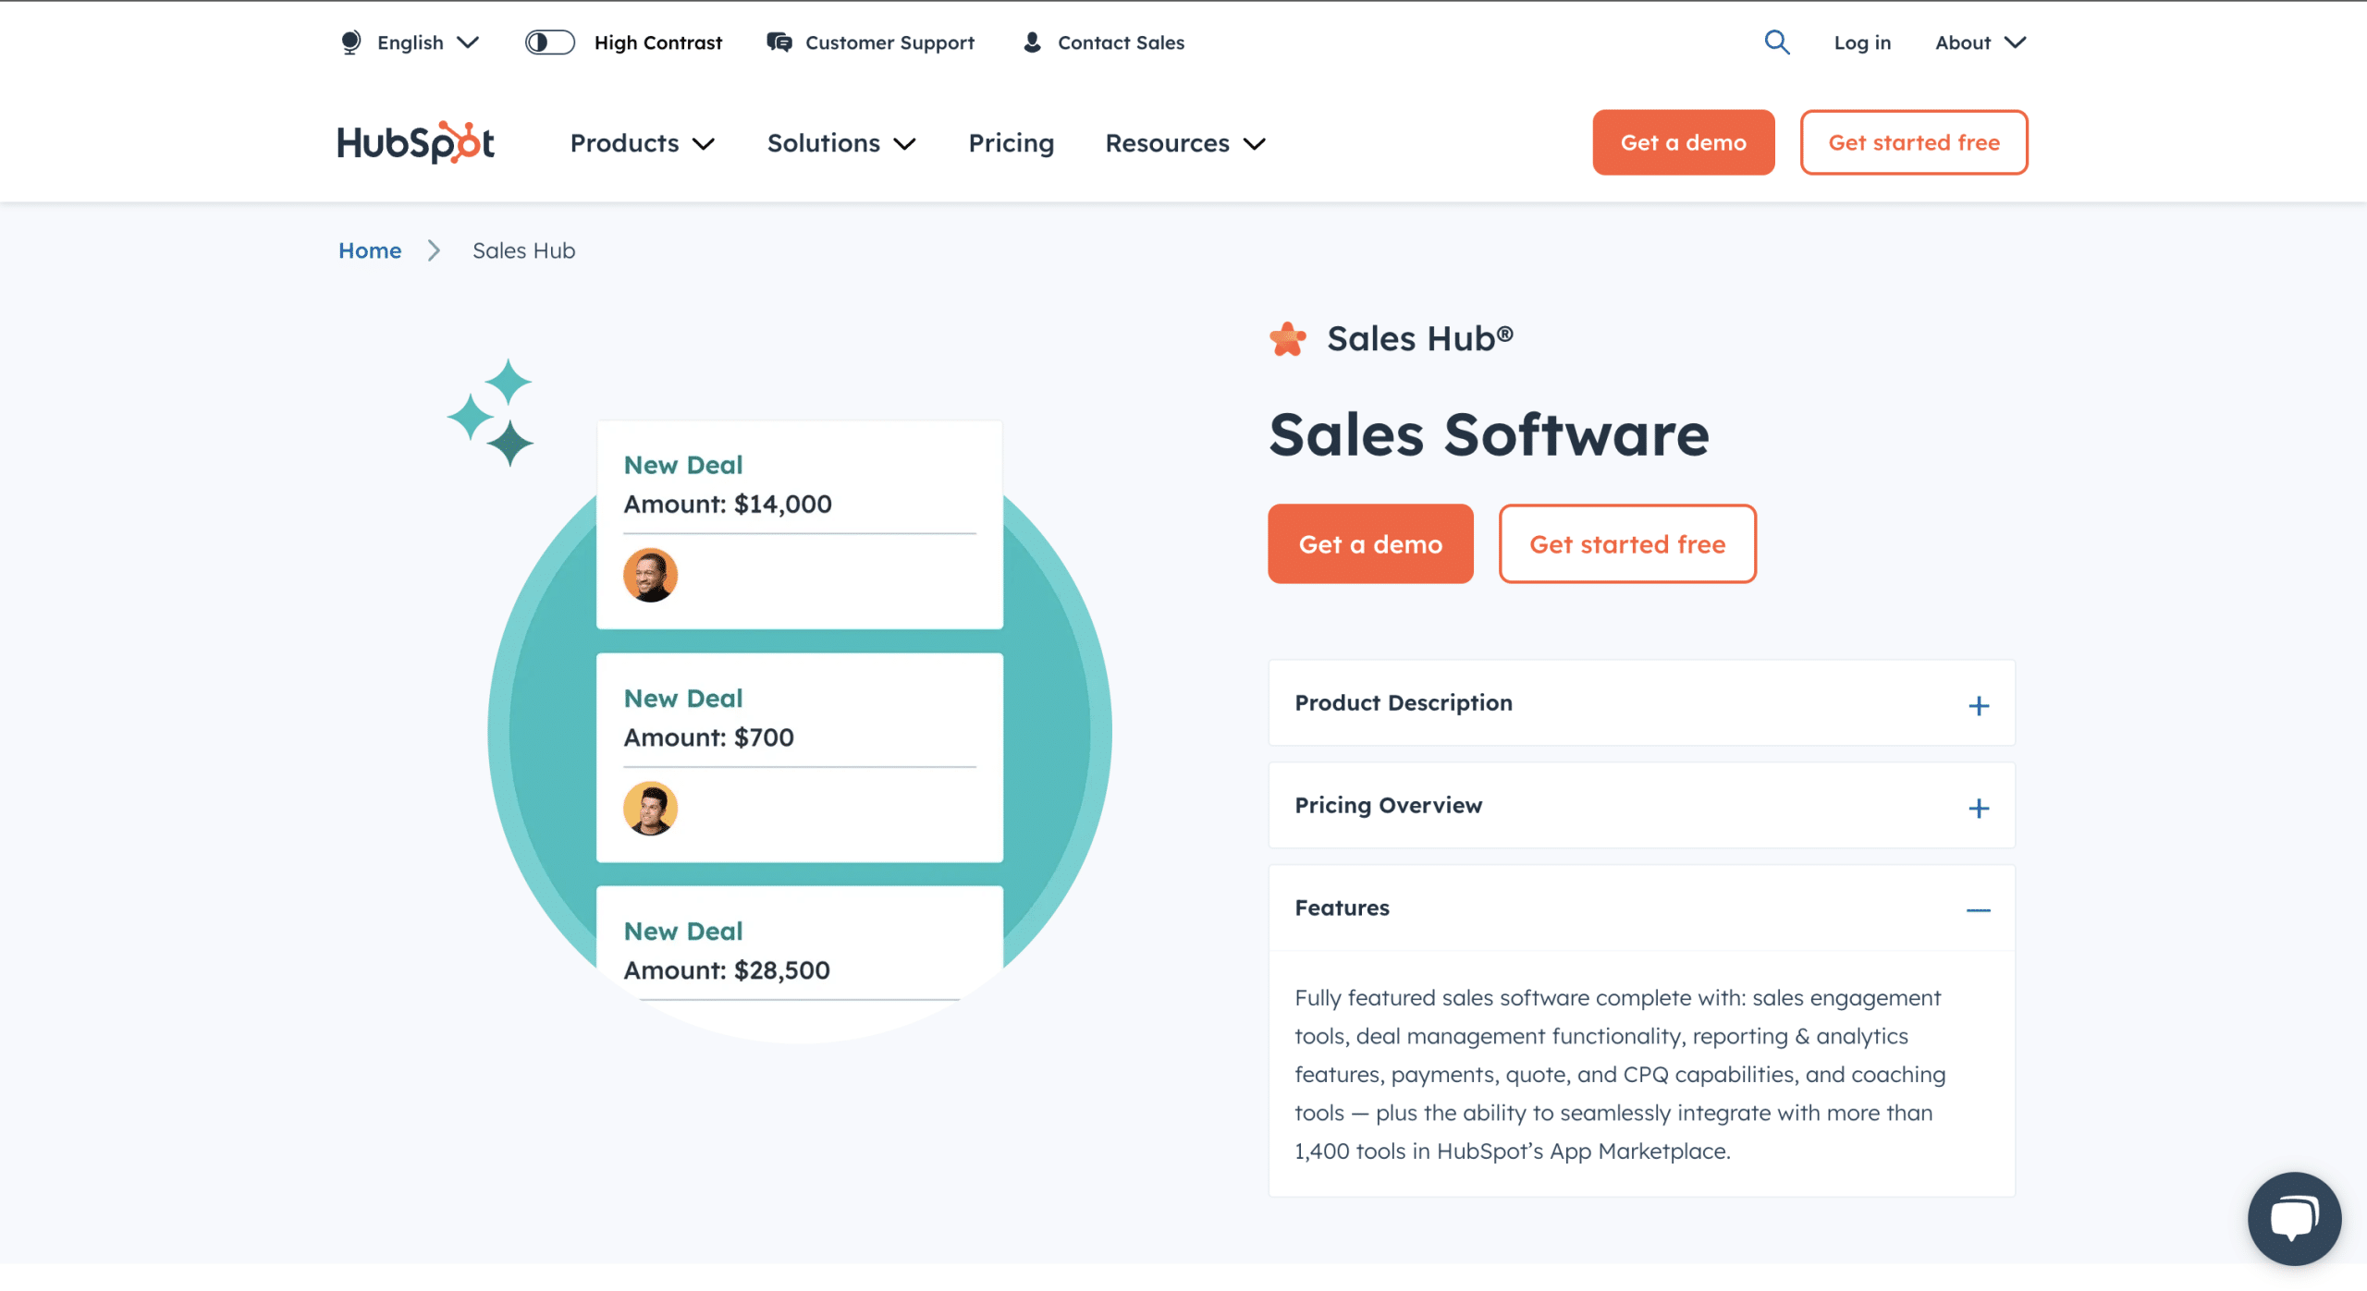Open the Products dropdown menu
This screenshot has height=1291, width=2367.
click(642, 143)
